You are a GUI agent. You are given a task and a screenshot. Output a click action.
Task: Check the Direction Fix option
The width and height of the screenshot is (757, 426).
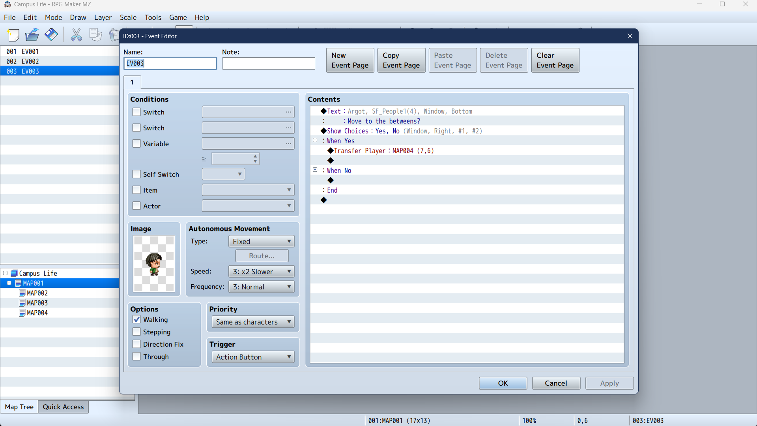136,344
